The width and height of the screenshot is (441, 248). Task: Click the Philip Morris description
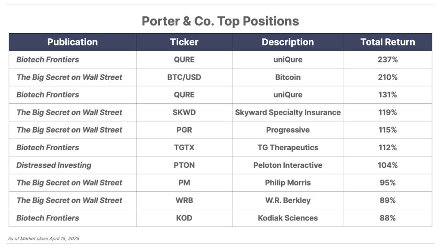[288, 183]
